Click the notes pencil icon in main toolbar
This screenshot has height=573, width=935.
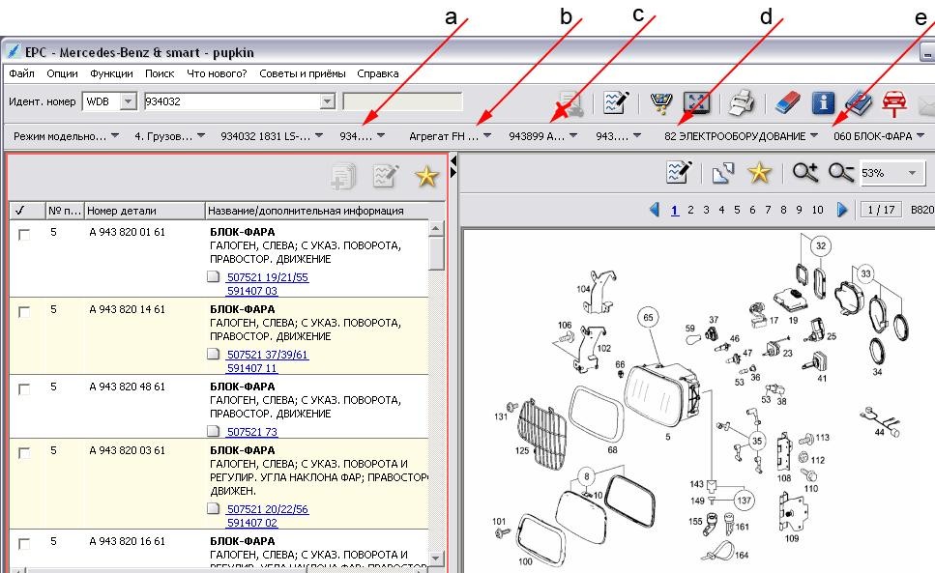(x=616, y=102)
